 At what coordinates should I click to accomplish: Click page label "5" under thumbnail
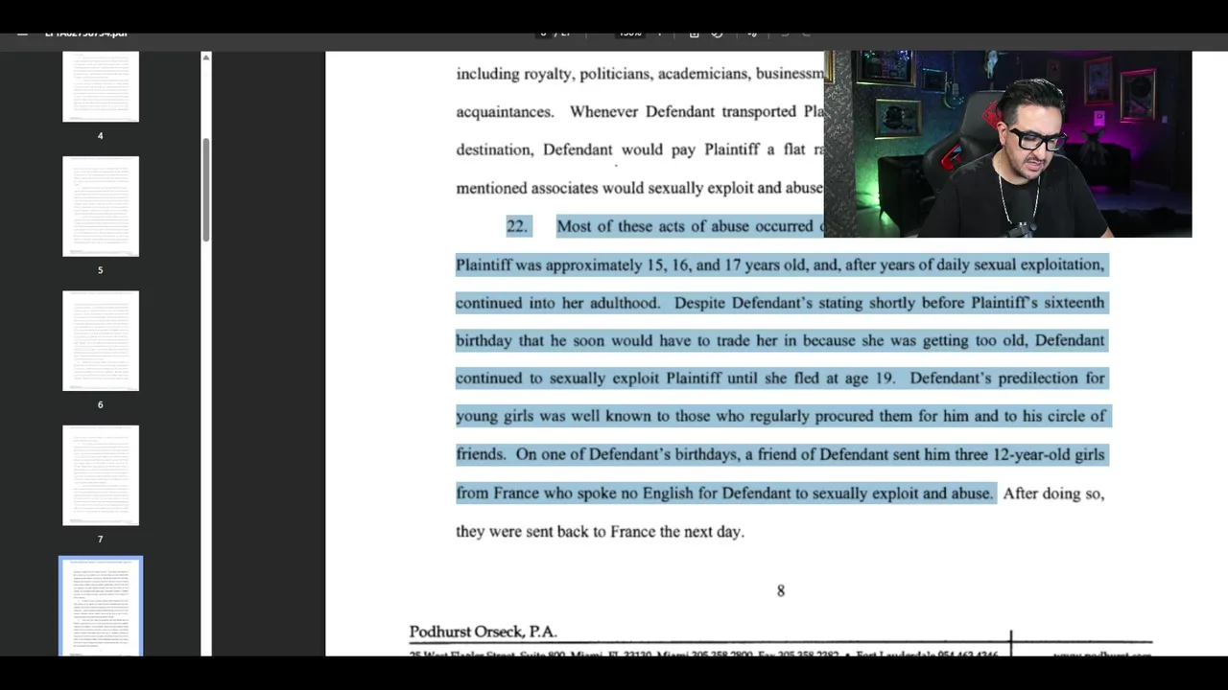point(100,270)
